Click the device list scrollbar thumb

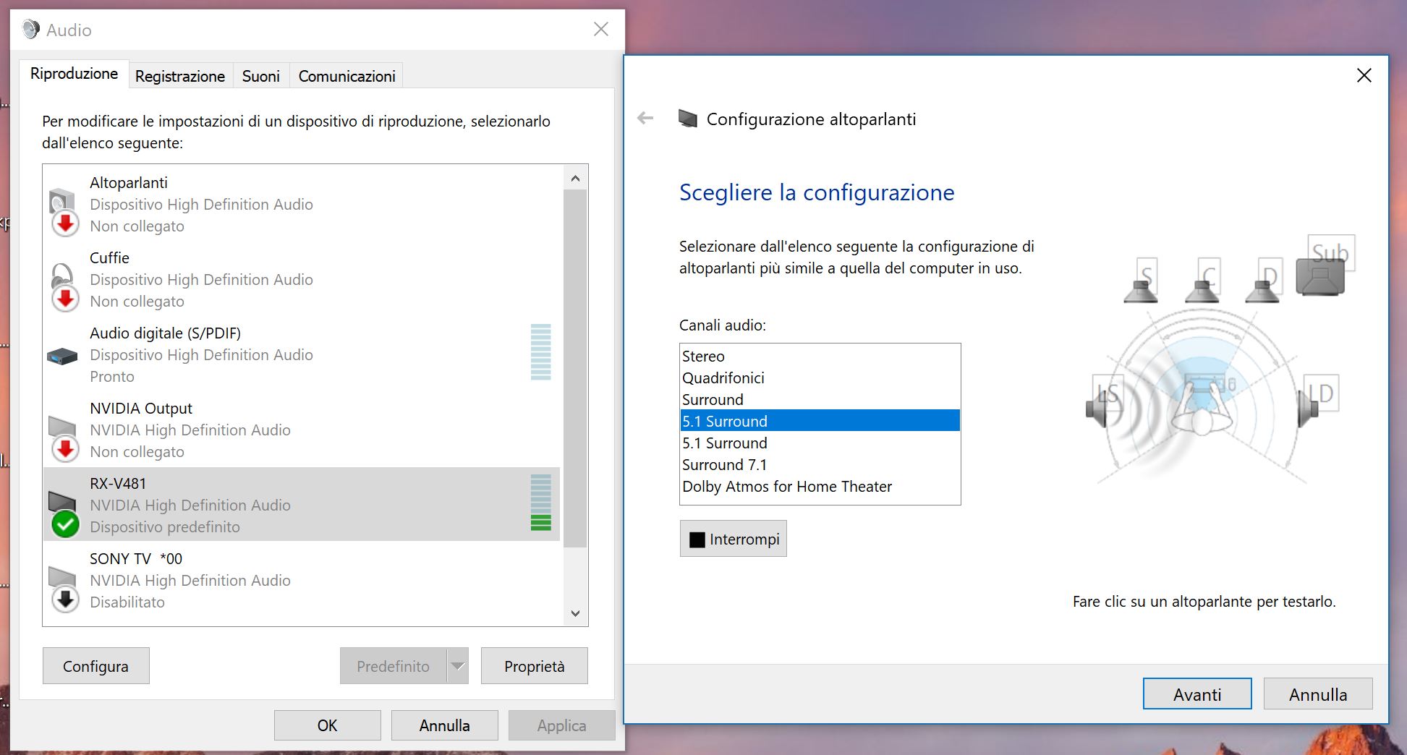(575, 369)
